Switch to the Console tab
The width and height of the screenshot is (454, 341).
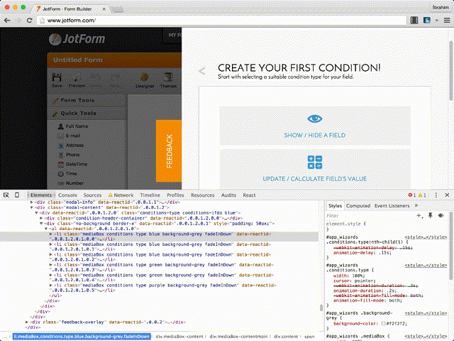coord(67,195)
